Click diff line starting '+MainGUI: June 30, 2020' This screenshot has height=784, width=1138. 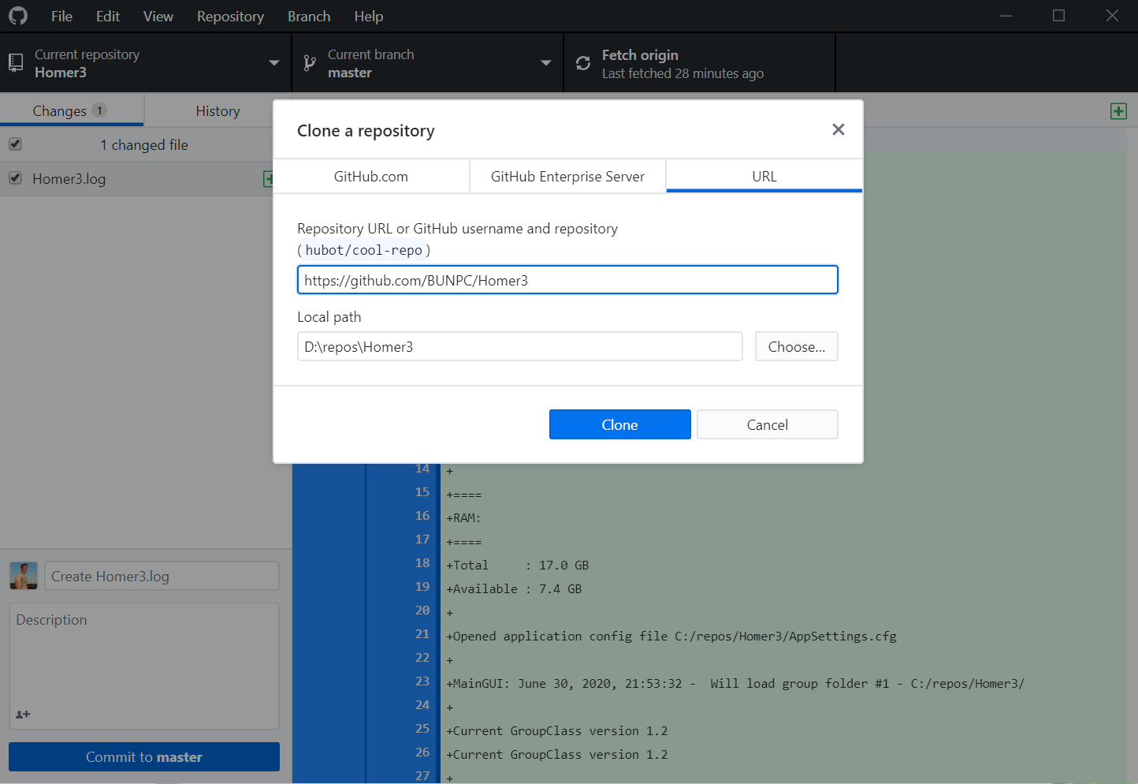[735, 684]
